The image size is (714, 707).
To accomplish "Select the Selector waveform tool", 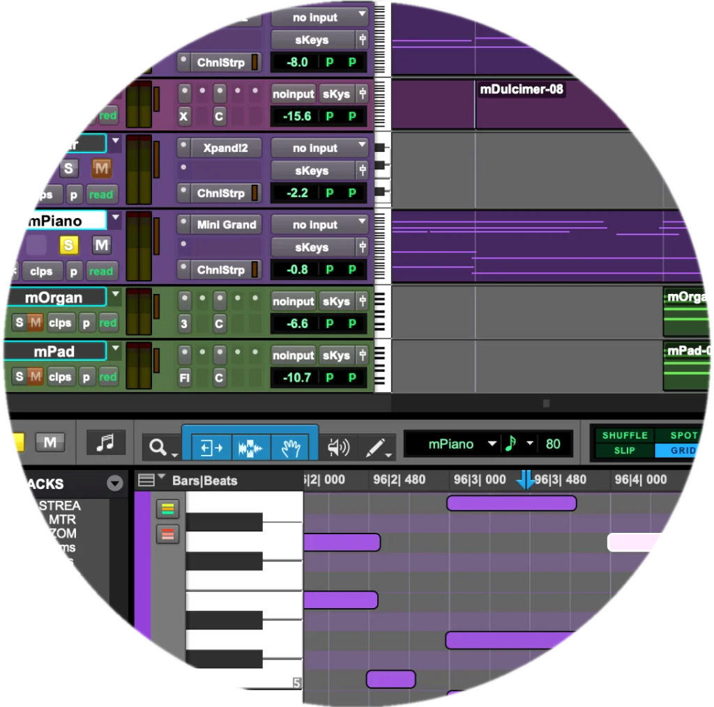I will coord(250,447).
